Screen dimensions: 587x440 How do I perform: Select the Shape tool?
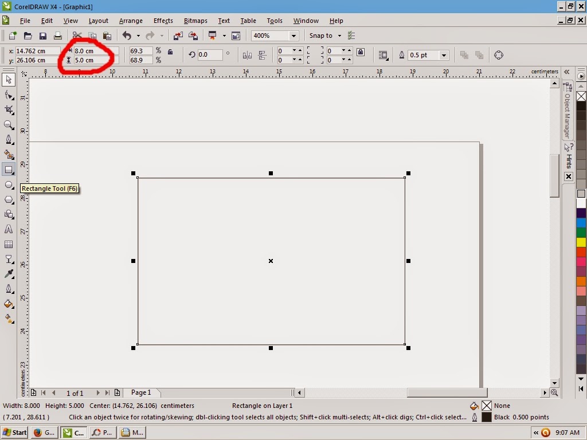[9, 95]
